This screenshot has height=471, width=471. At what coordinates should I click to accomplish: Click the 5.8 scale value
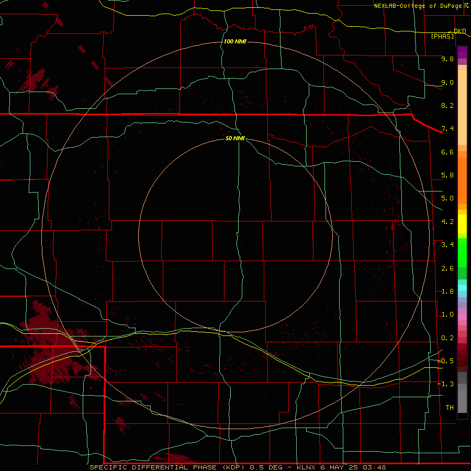(447, 175)
